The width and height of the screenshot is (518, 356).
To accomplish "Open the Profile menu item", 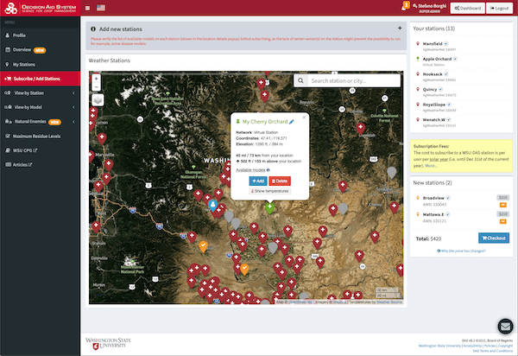I will [x=19, y=35].
